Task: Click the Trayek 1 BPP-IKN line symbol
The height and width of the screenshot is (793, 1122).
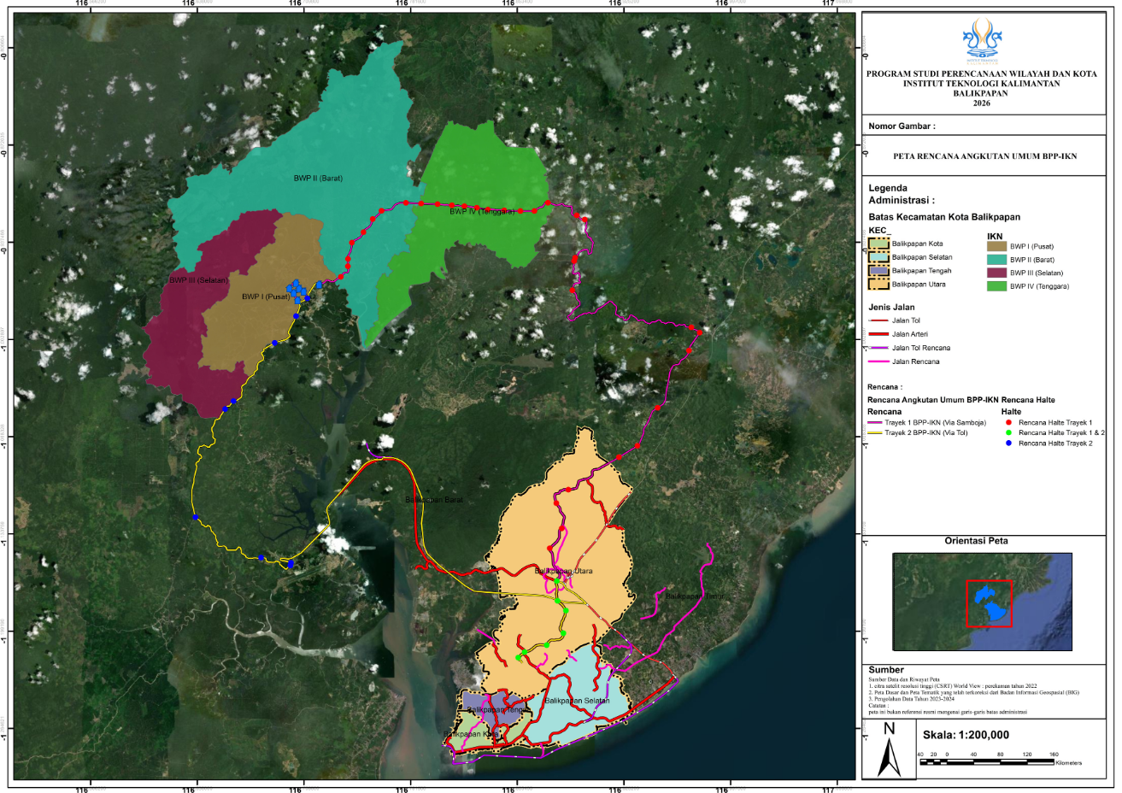Action: (874, 422)
